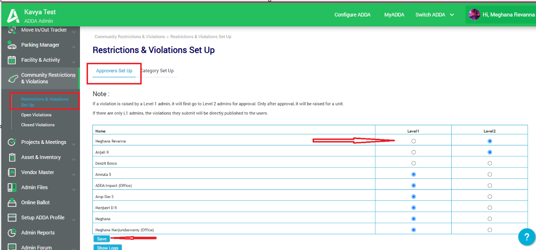Expand the Parking Manager menu arrow
This screenshot has width=536, height=250.
(74, 47)
